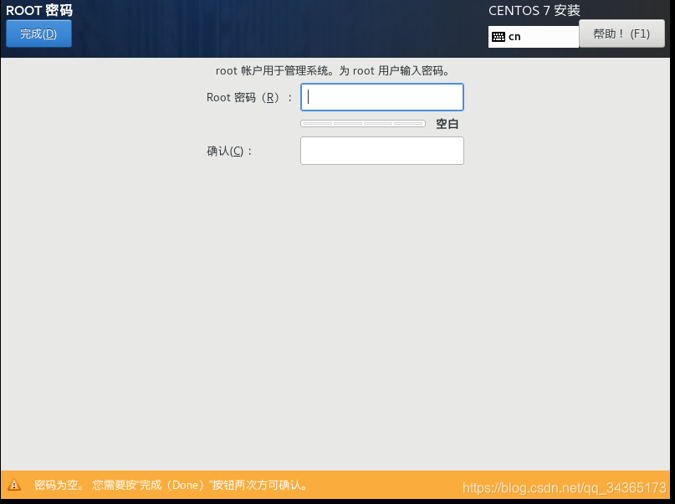Click the keyboard layout icon next to cn
675x504 pixels.
point(499,37)
